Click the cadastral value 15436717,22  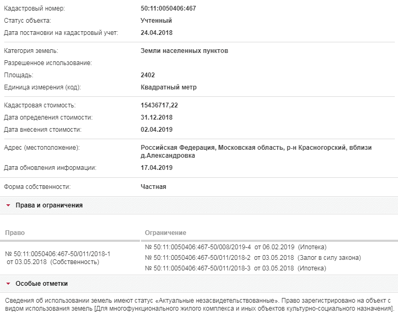click(x=159, y=105)
